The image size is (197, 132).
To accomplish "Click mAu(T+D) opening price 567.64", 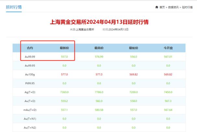I will (168, 110).
